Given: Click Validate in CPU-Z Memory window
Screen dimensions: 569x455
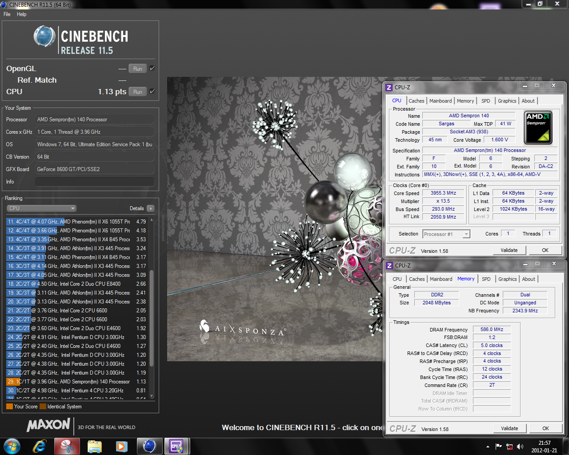Looking at the screenshot, I should [x=509, y=428].
